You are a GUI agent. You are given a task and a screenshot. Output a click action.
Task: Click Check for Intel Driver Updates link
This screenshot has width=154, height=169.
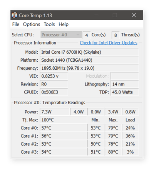tap(109, 43)
